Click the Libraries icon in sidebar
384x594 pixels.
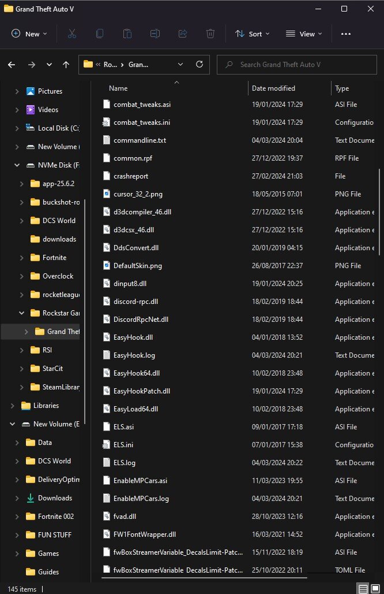26,406
